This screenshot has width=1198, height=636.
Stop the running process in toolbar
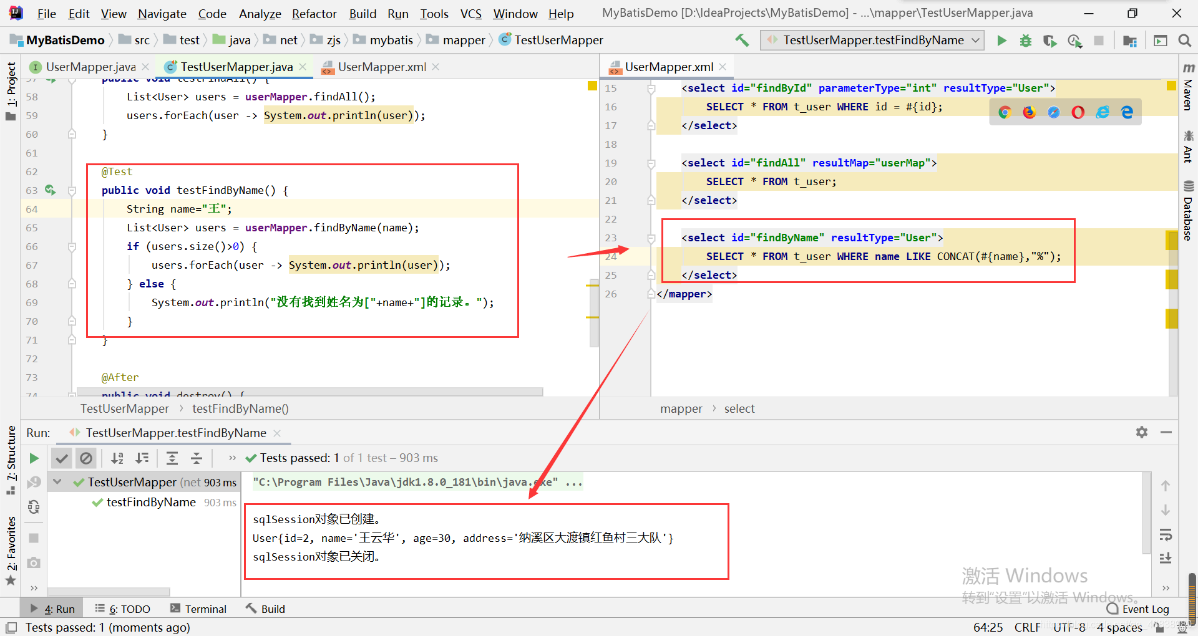[1099, 41]
